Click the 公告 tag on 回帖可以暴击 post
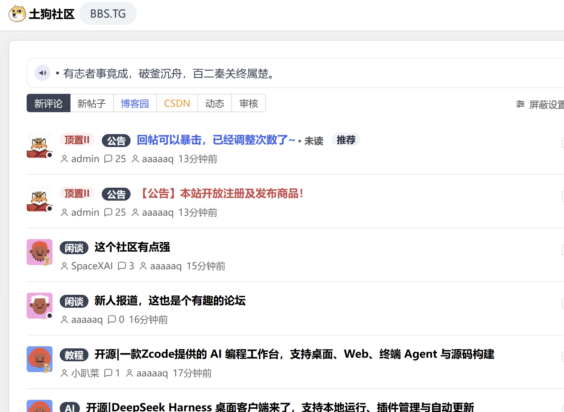 tap(116, 140)
